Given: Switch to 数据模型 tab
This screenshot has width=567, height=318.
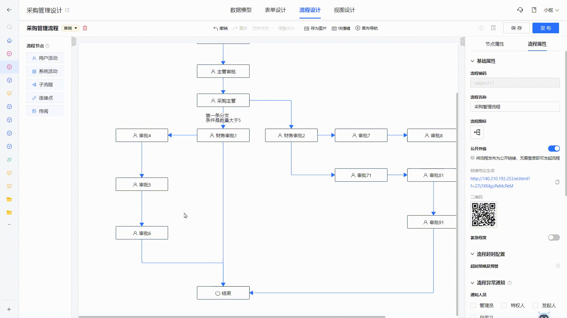Looking at the screenshot, I should click(241, 10).
